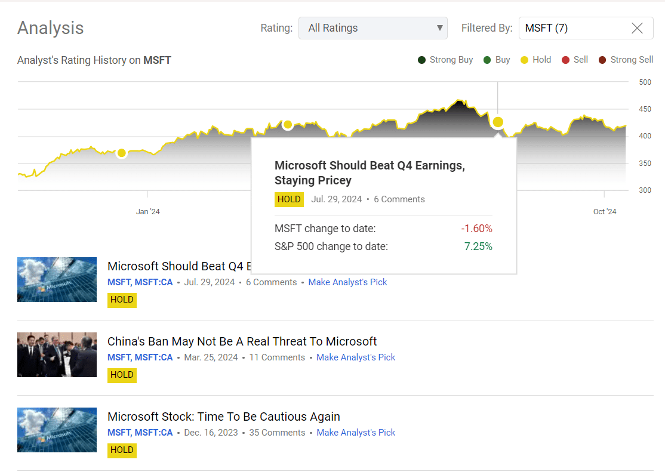Click the March 2024 rating marker on chart
Image resolution: width=665 pixels, height=475 pixels.
287,125
